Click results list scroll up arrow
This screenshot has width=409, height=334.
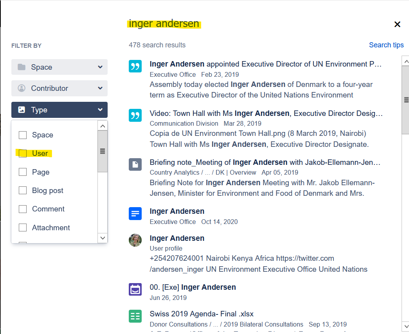pos(406,62)
